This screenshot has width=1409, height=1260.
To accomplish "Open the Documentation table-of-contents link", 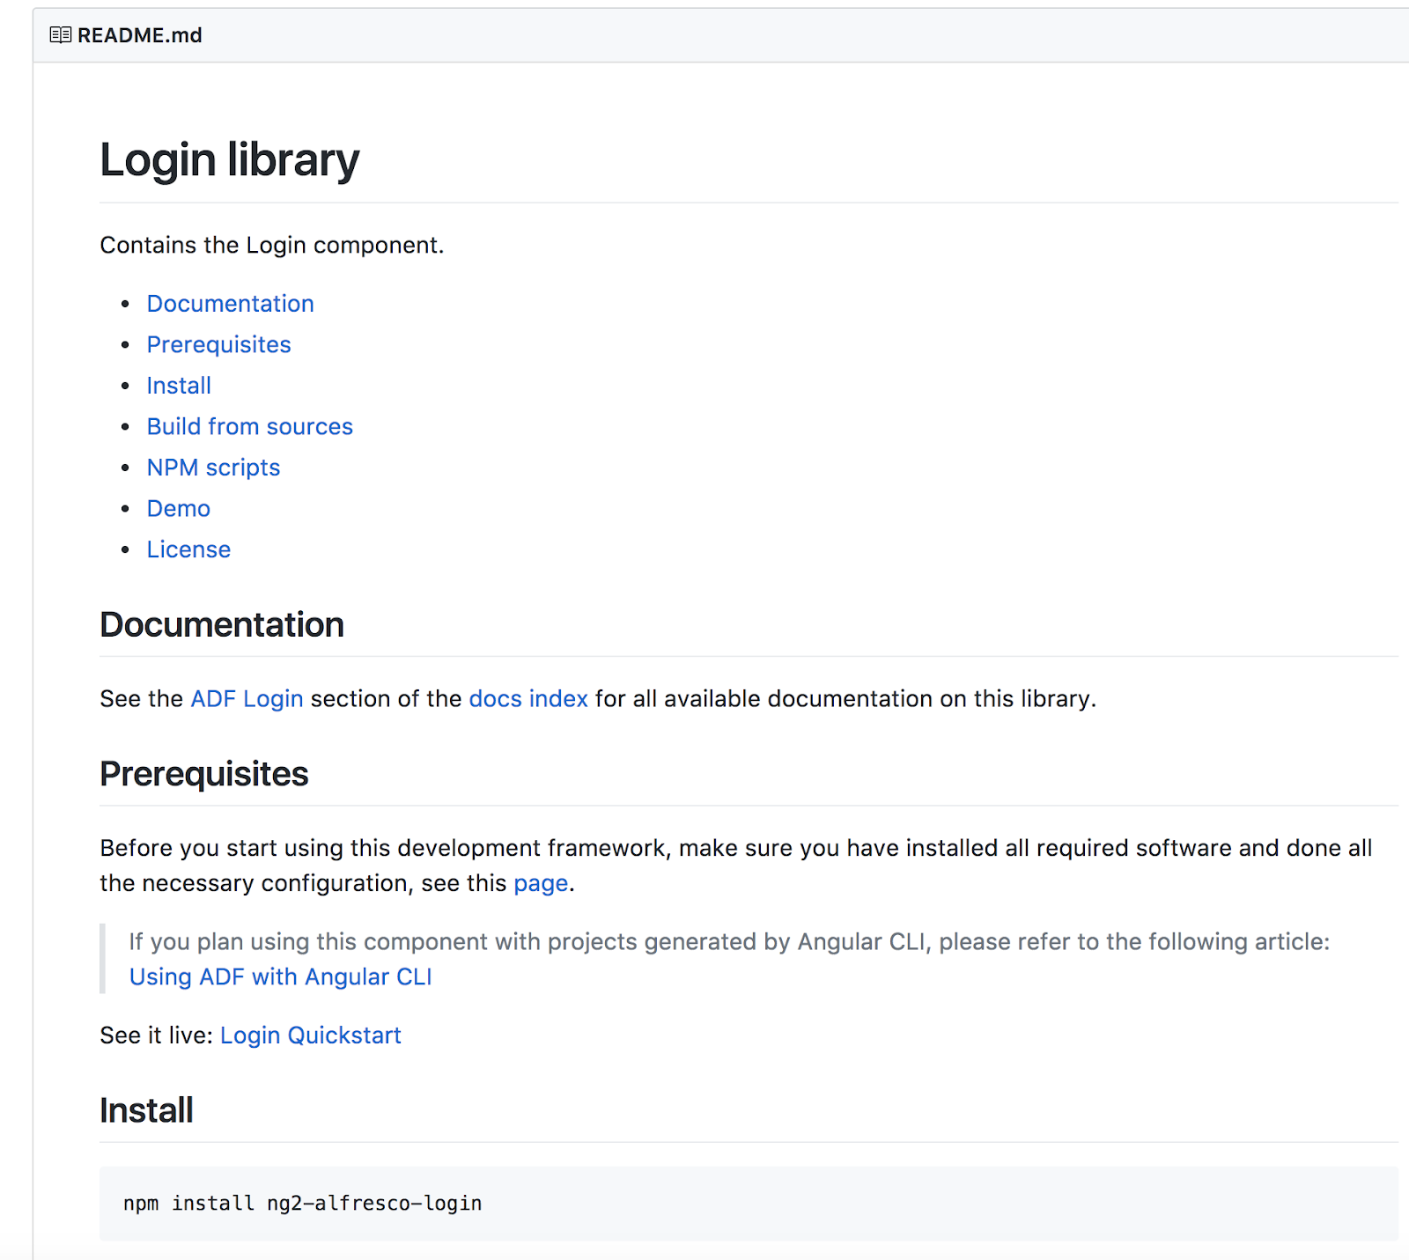I will [x=230, y=304].
